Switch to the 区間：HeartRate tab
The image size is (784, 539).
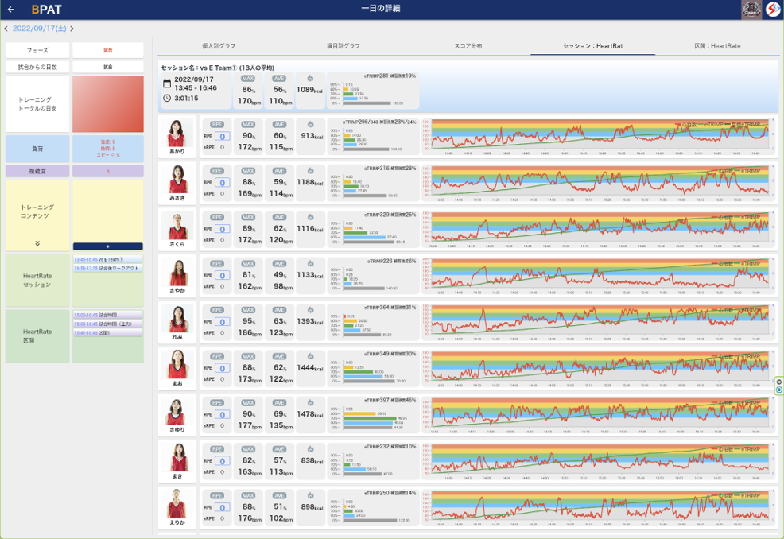(717, 46)
